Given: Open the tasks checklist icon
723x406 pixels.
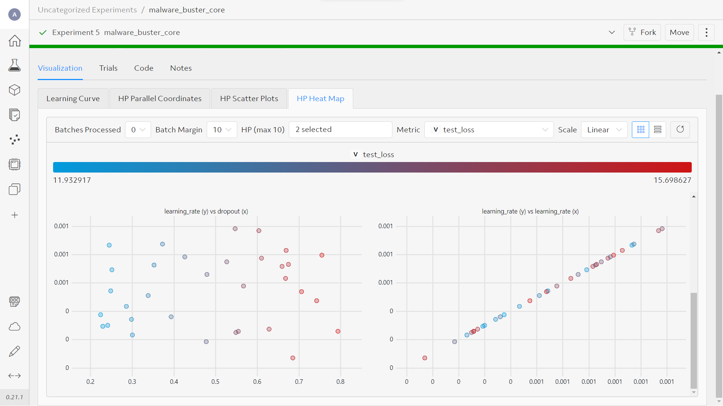Looking at the screenshot, I should pos(15,115).
